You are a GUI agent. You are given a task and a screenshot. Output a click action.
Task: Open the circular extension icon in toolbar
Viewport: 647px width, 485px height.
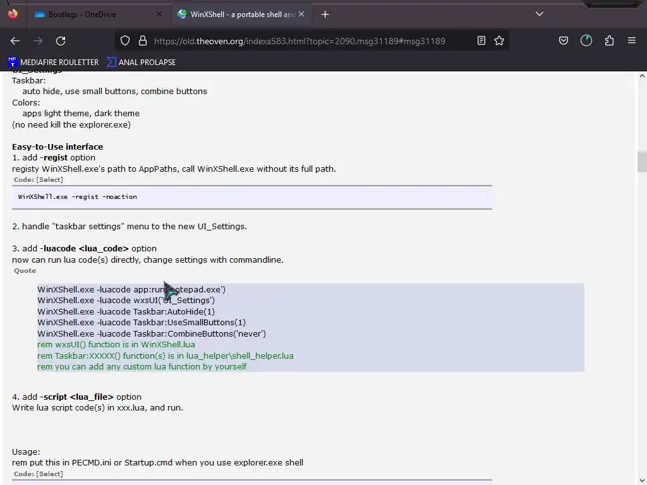pyautogui.click(x=586, y=41)
